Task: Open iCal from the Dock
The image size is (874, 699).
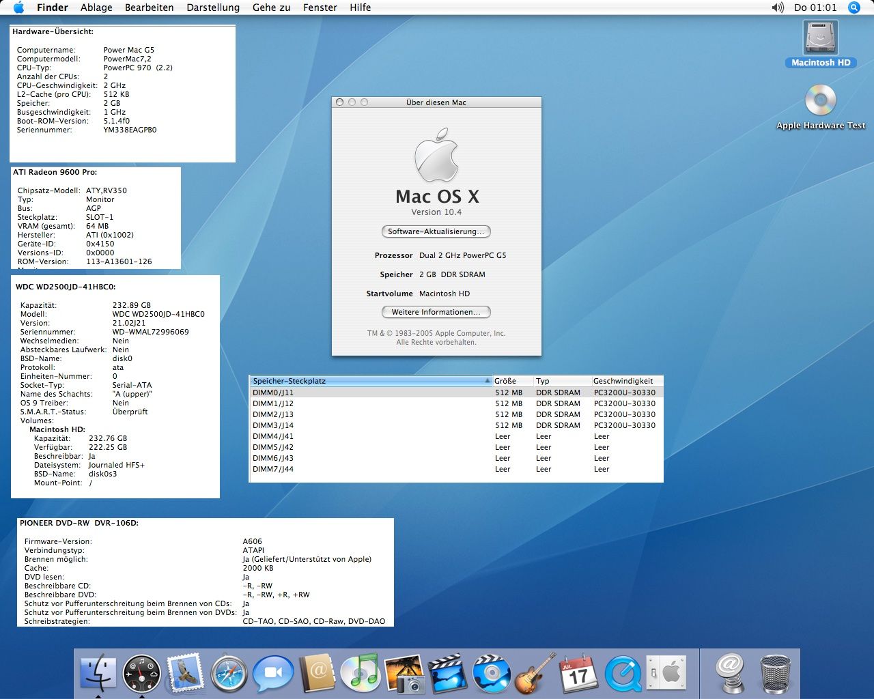Action: click(578, 673)
